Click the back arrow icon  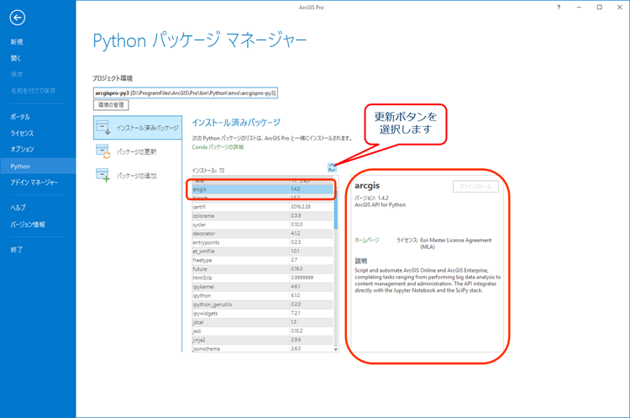tap(18, 18)
